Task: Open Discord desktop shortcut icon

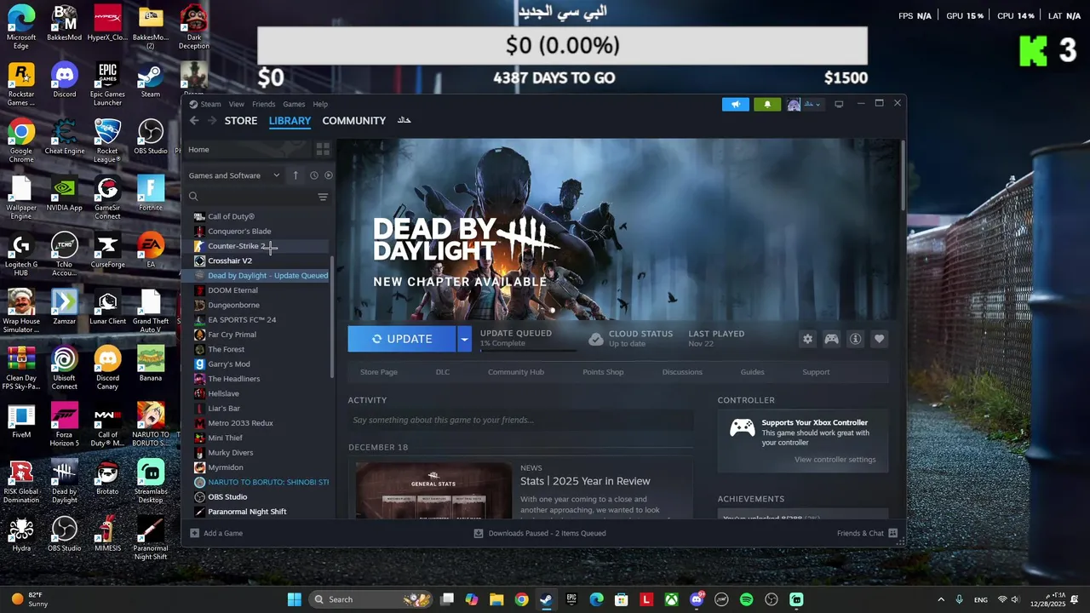Action: tap(64, 82)
